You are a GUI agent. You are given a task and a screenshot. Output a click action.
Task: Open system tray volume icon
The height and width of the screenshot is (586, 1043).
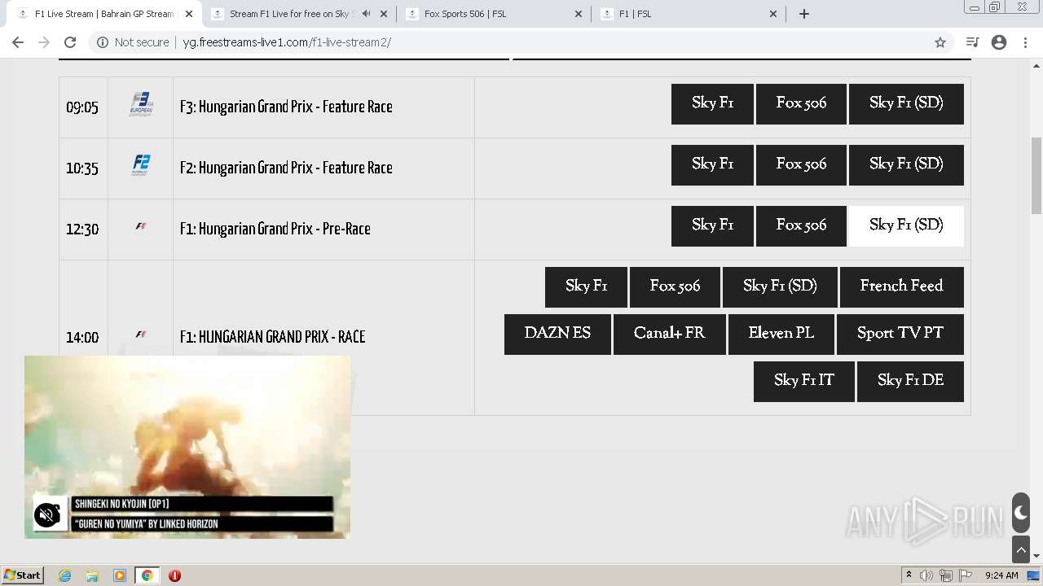(x=926, y=575)
